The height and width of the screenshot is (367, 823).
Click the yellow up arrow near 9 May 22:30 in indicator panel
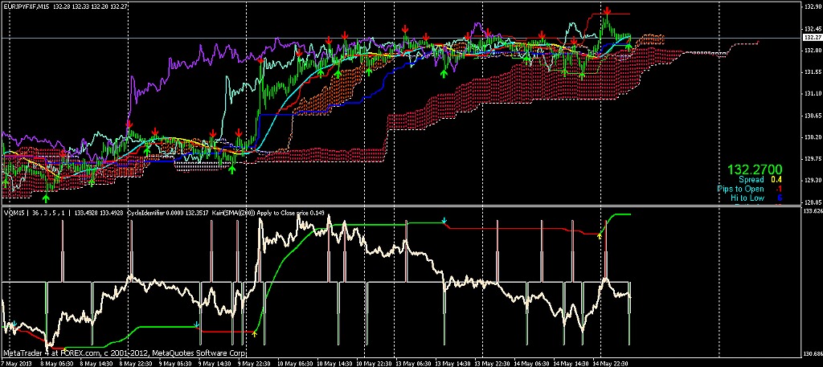(255, 333)
